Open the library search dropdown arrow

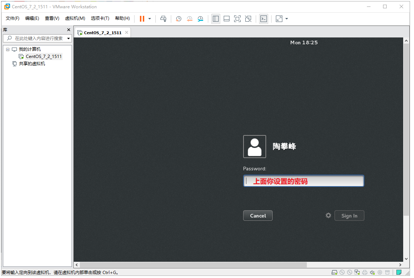pyautogui.click(x=69, y=39)
